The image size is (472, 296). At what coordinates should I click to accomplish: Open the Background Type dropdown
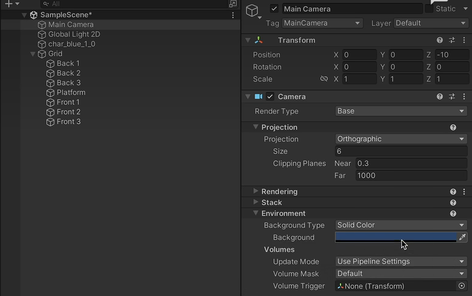401,225
